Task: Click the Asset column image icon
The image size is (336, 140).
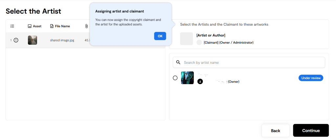Action: [30, 26]
